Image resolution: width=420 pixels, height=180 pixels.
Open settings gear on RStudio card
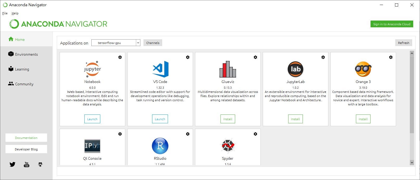[x=188, y=134]
